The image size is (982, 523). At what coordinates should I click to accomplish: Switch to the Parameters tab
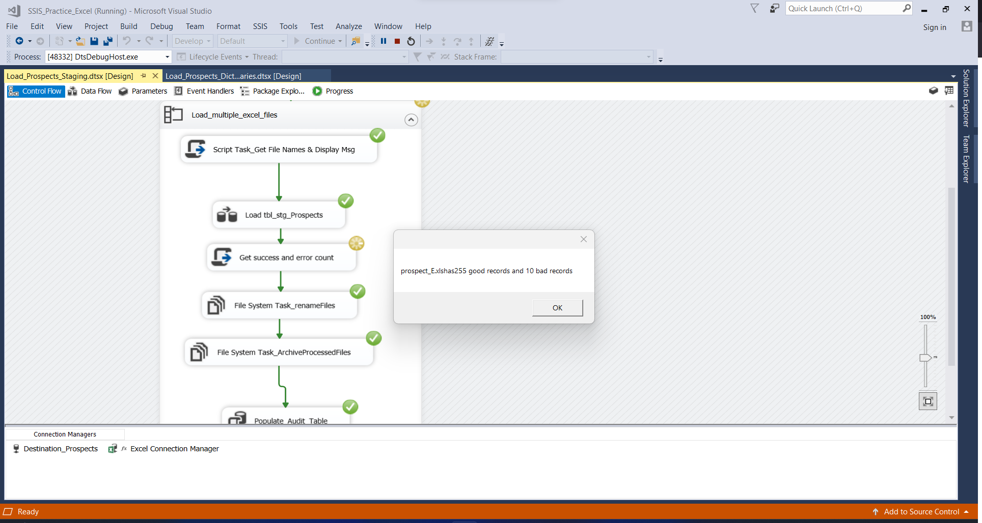click(x=143, y=91)
